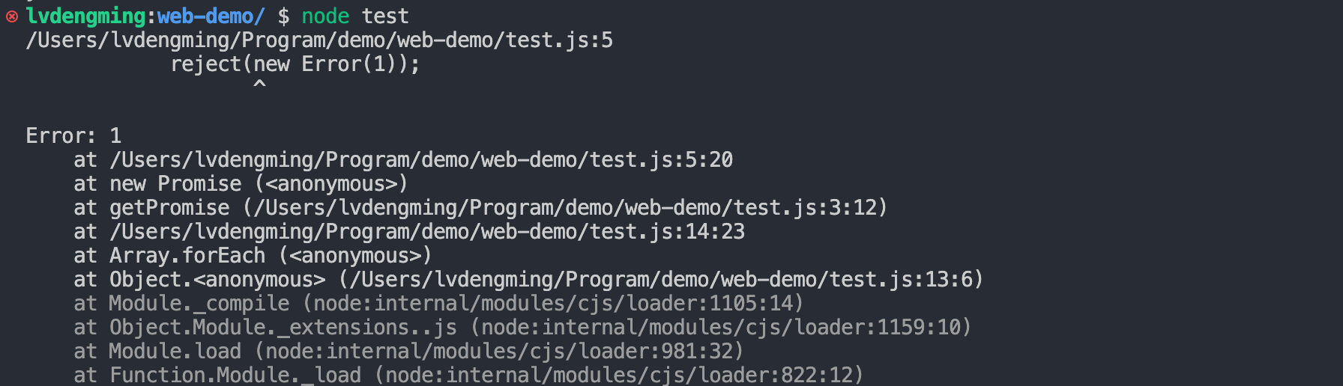
Task: Click the Module._extensions..js loader:1159:10 reference
Action: click(721, 328)
